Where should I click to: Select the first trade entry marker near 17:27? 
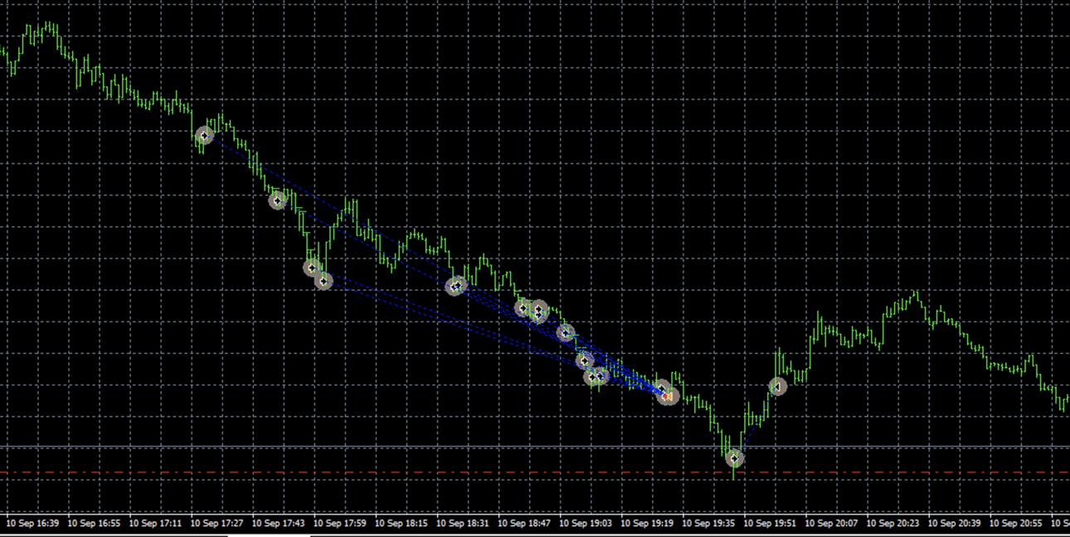[204, 135]
